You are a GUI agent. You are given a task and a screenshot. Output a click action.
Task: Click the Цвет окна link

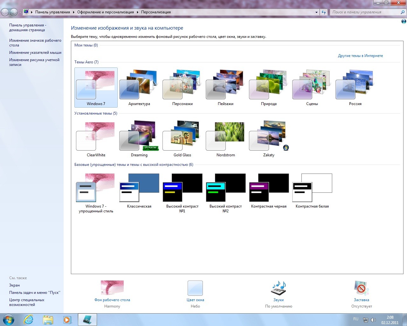coord(195,300)
